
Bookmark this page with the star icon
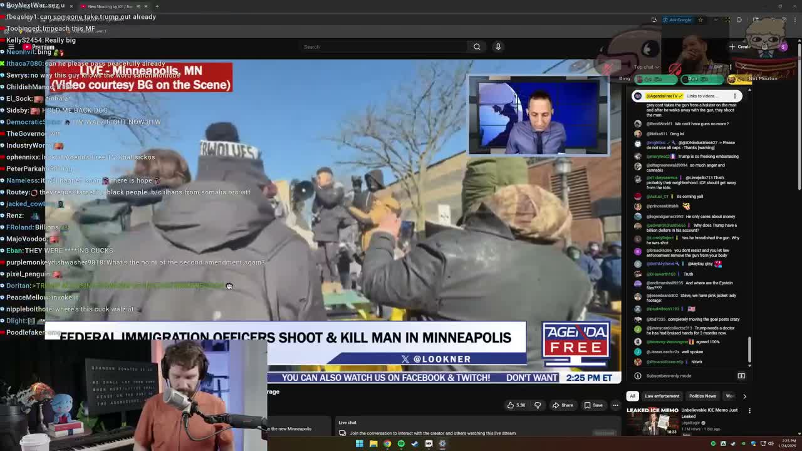click(700, 20)
